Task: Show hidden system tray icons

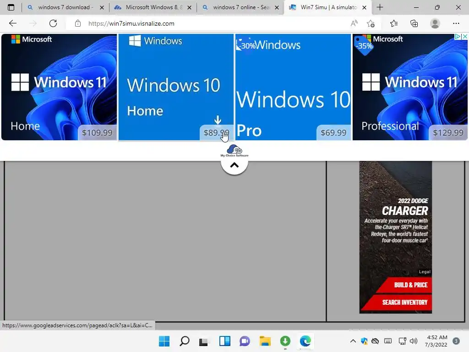Action: point(353,341)
